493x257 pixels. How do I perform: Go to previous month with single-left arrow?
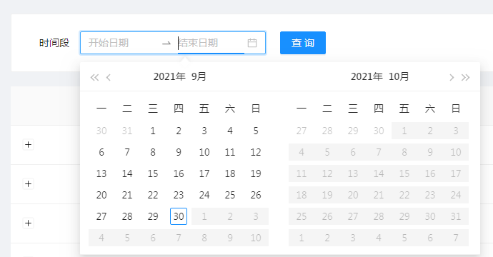[x=109, y=77]
